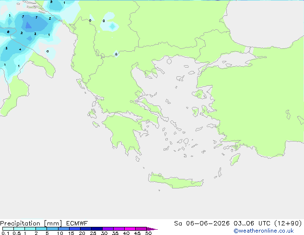
Task: Click the 'Sa 06-06-2026' date text
Action: point(202,223)
